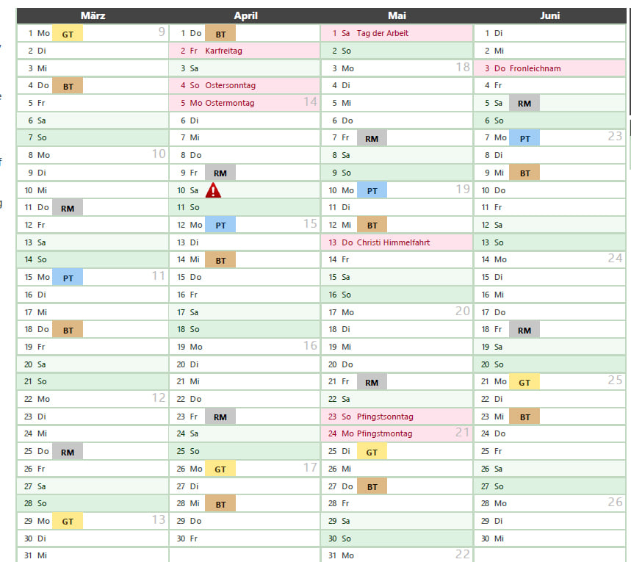Click the März month header
This screenshot has height=562, width=631.
tap(93, 15)
